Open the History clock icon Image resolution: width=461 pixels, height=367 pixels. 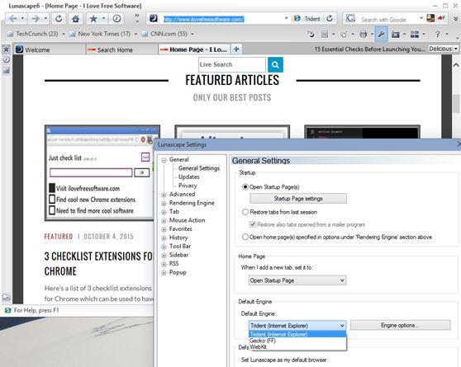pos(116,19)
